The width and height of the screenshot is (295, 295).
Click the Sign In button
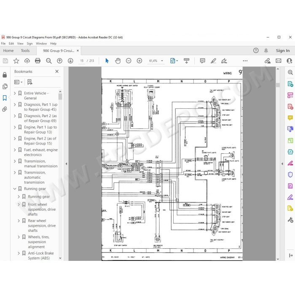click(x=283, y=51)
